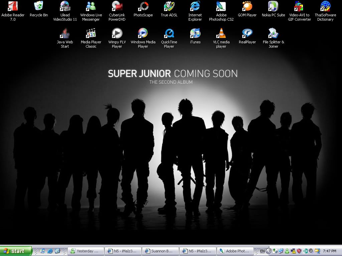
Task: Open the network connection tray icon
Action: [281, 251]
